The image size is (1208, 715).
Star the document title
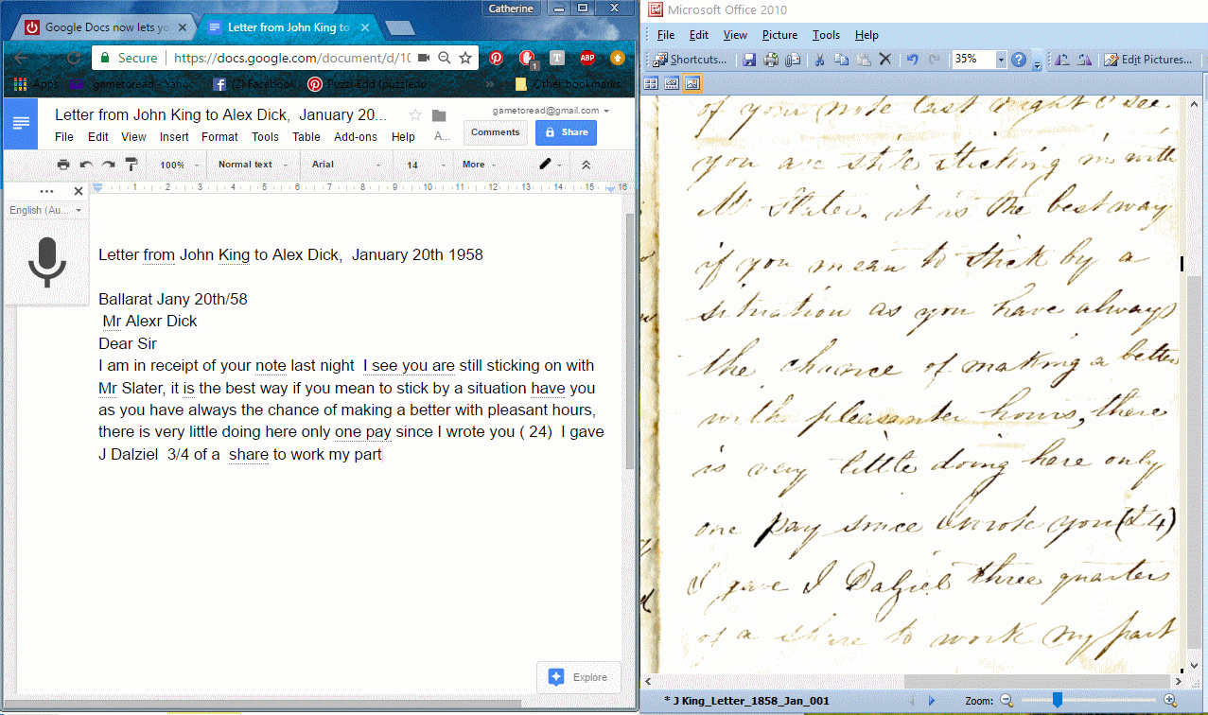pyautogui.click(x=414, y=115)
